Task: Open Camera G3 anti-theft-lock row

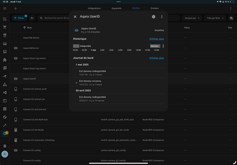Action: pos(123,120)
